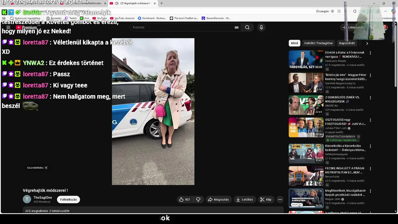Open Káromkodás a káromkodás kedvéért video title
The image size is (398, 224).
click(x=345, y=148)
